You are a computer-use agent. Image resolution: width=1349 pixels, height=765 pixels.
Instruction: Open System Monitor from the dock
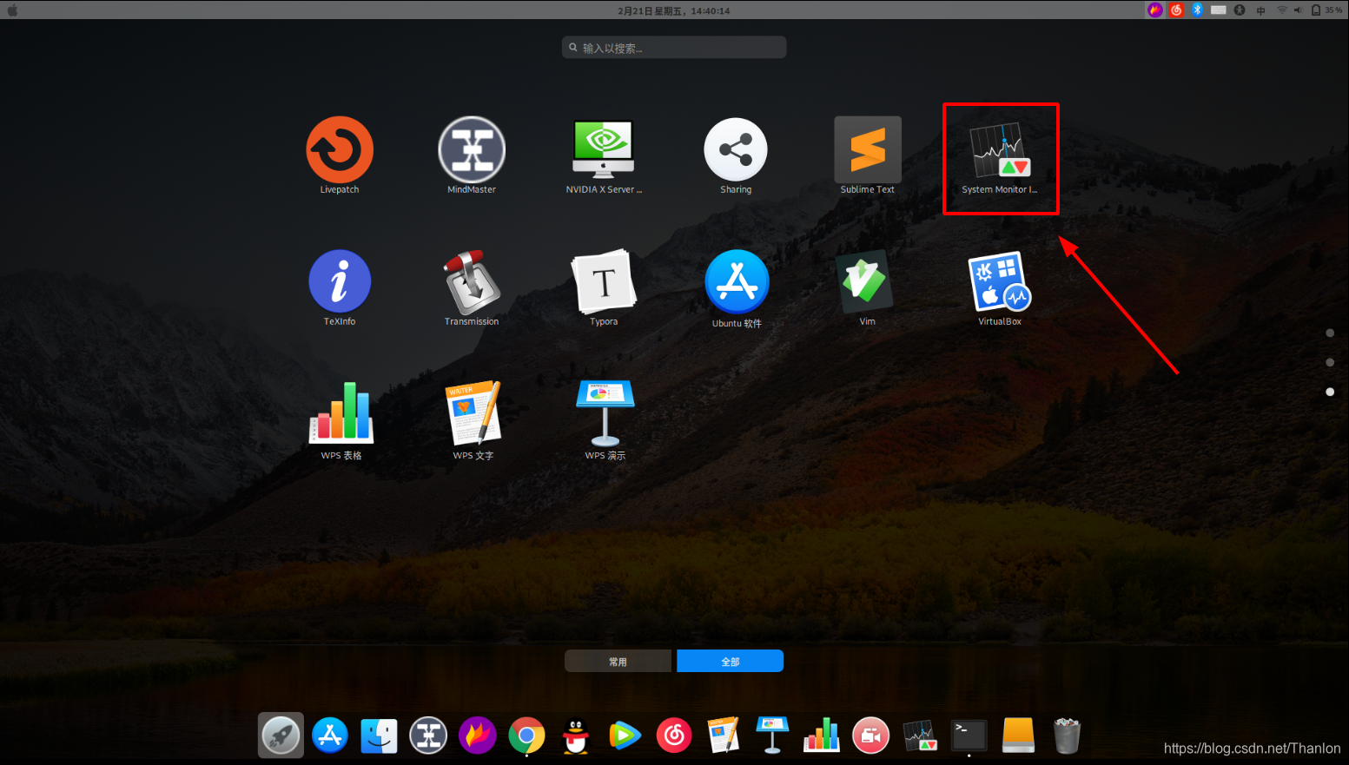920,736
